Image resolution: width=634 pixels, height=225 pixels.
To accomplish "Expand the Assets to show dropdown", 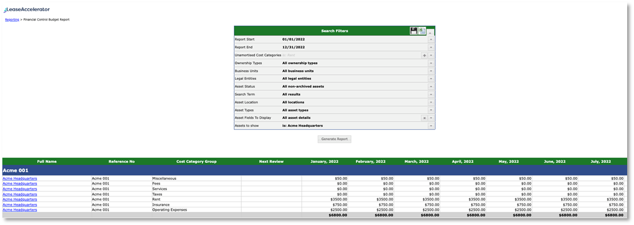I will coord(431,126).
